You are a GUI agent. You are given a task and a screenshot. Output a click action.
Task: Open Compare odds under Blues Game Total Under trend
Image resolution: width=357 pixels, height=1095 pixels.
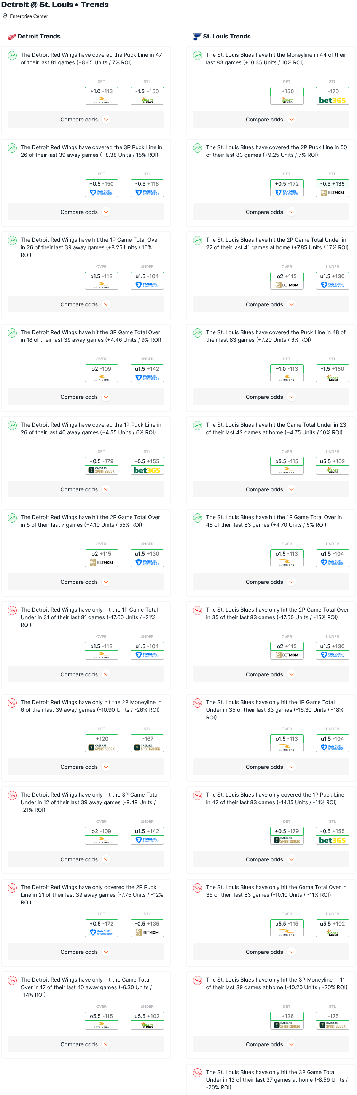pyautogui.click(x=271, y=489)
